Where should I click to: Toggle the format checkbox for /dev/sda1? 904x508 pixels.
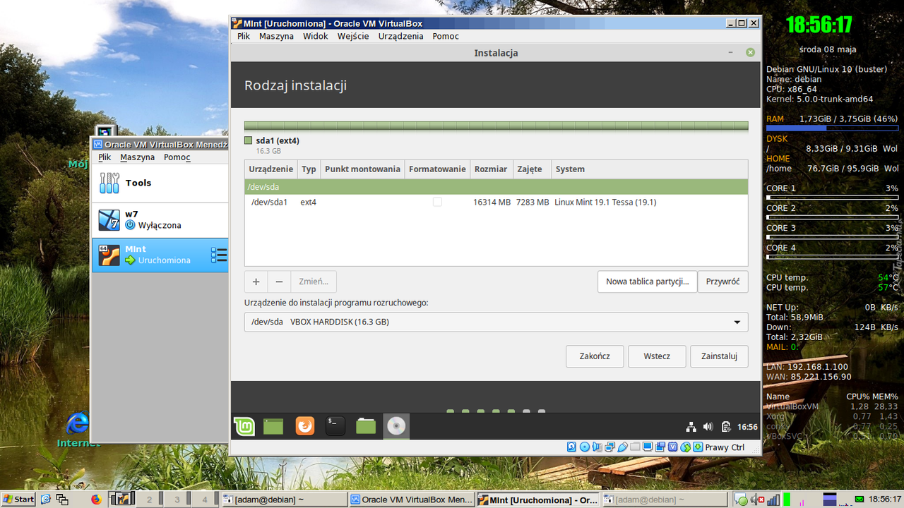pos(437,202)
